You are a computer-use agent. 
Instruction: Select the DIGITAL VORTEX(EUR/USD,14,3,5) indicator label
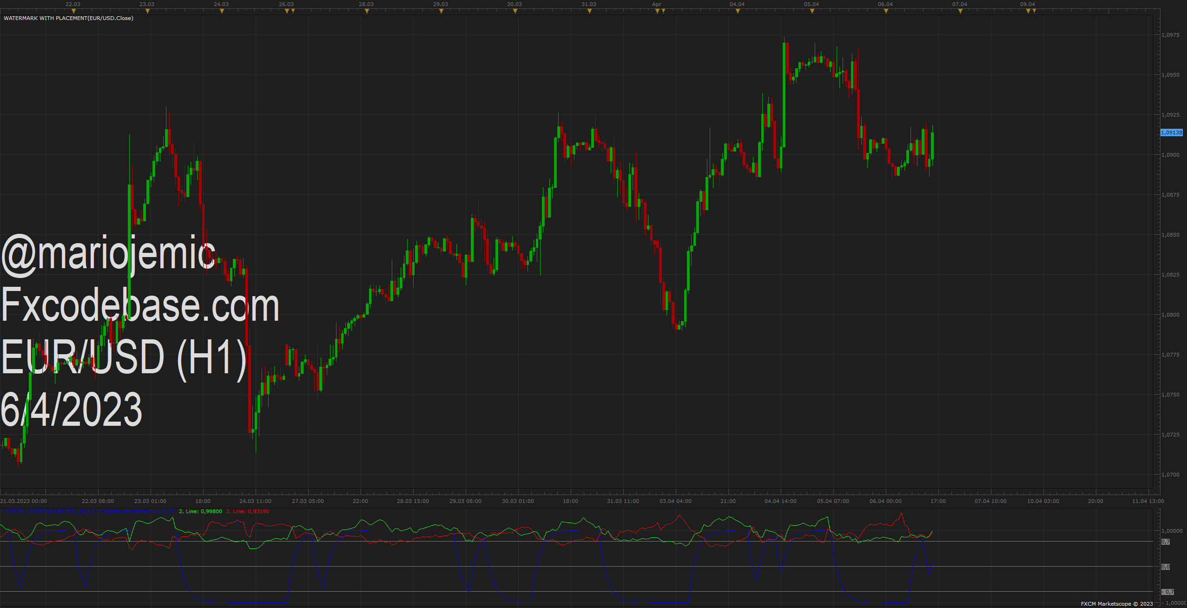point(51,511)
